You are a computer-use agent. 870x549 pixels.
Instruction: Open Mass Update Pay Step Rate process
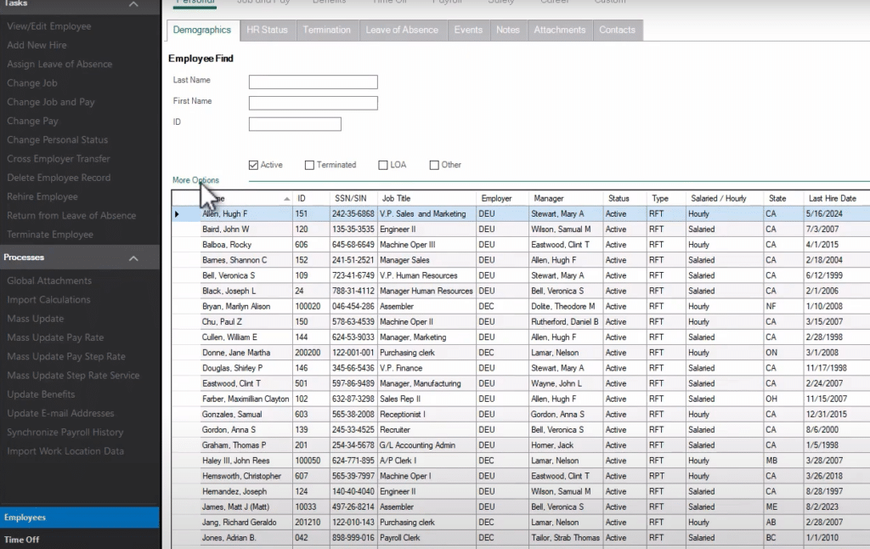click(66, 356)
